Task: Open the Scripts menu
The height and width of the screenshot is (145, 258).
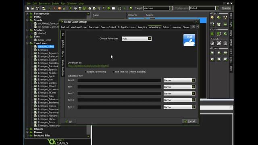Action: [55, 4]
